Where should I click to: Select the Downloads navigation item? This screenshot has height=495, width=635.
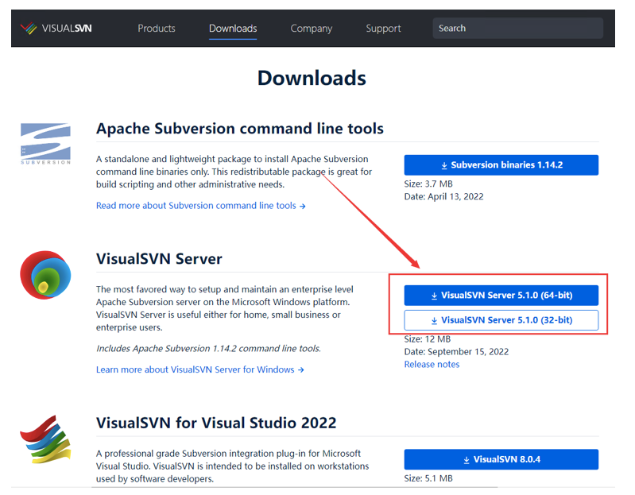pos(233,29)
